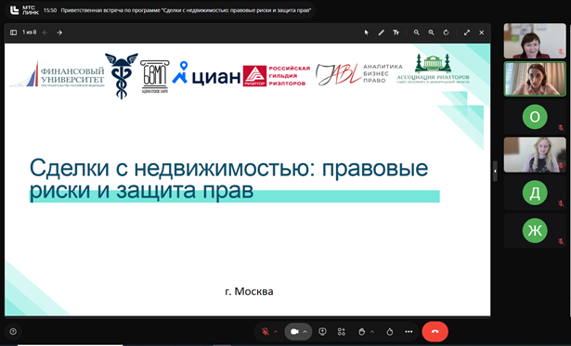Viewport: 571px width, 346px height.
Task: Open camera options chevron
Action: [x=305, y=331]
